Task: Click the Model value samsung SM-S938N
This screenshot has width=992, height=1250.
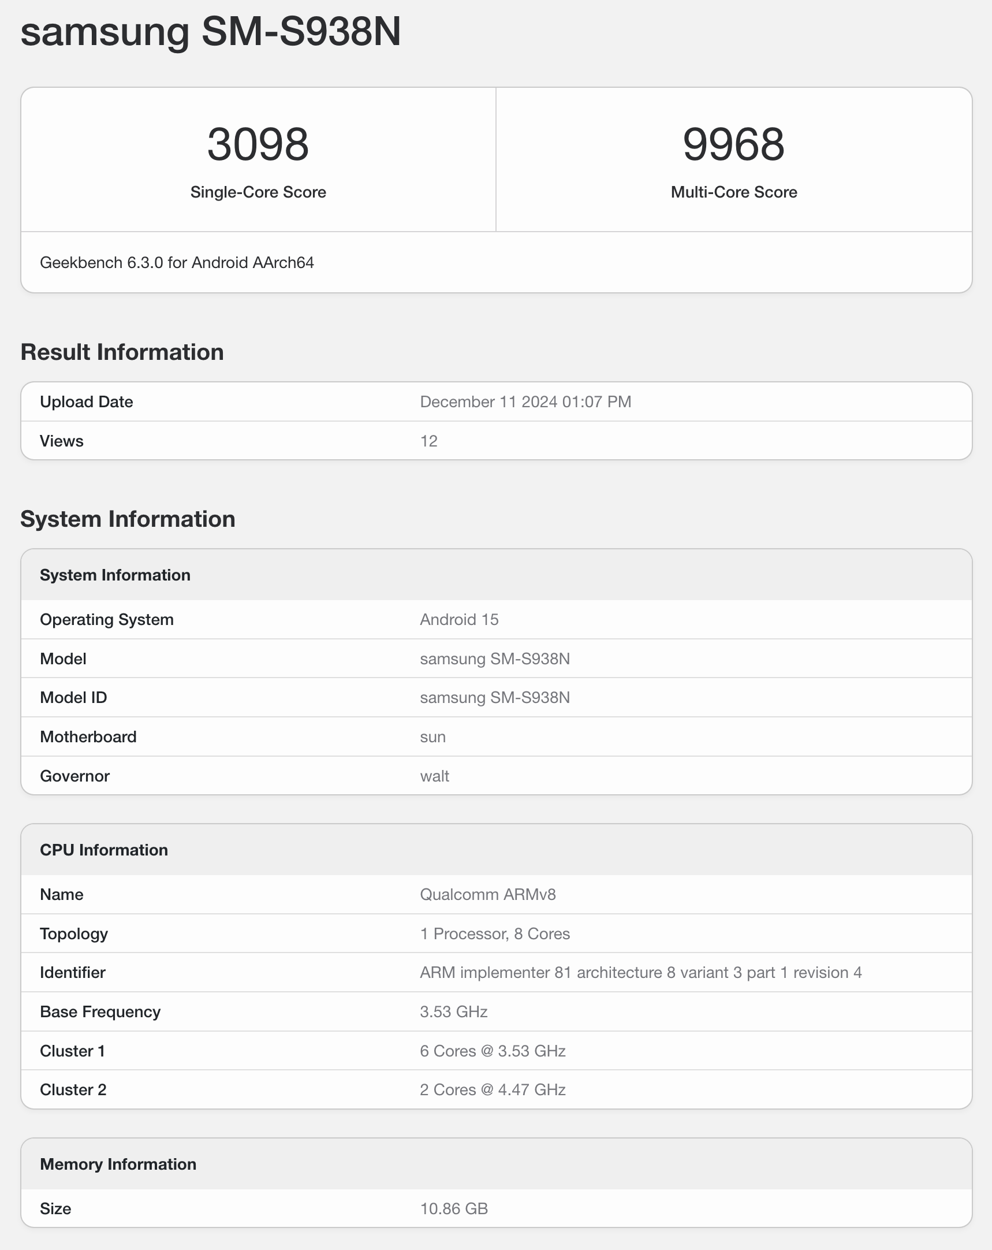Action: pyautogui.click(x=494, y=659)
